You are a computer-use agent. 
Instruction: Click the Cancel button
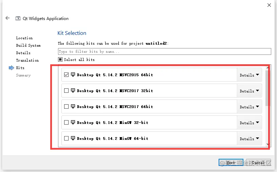pyautogui.click(x=258, y=162)
